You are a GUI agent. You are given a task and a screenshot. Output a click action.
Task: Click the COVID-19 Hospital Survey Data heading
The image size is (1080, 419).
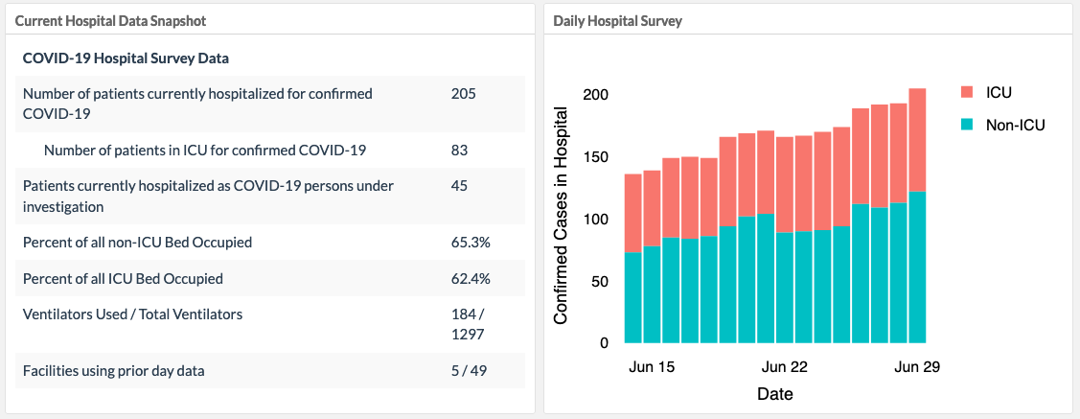(126, 58)
